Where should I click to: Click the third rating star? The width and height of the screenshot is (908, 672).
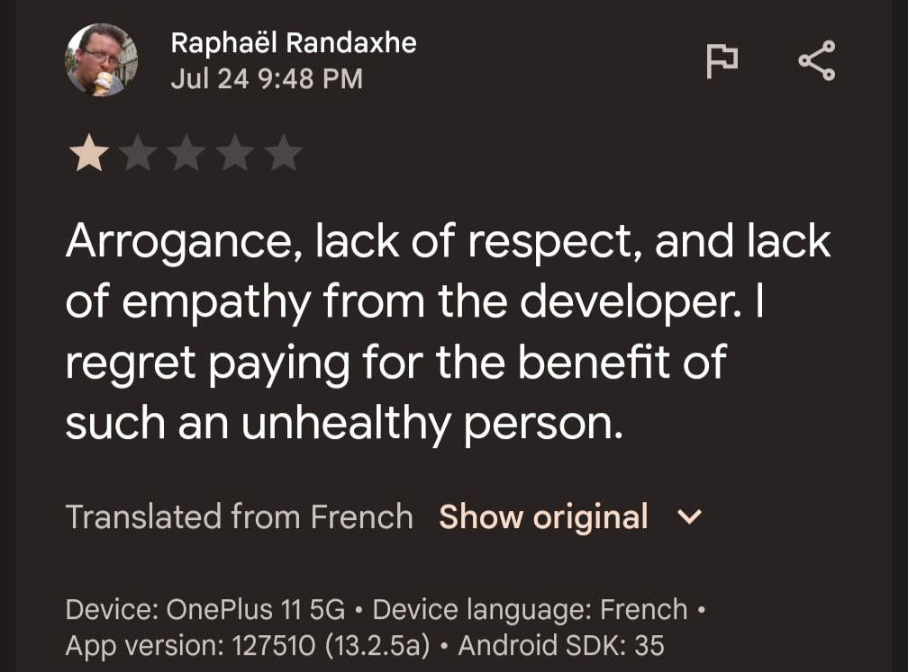point(186,155)
